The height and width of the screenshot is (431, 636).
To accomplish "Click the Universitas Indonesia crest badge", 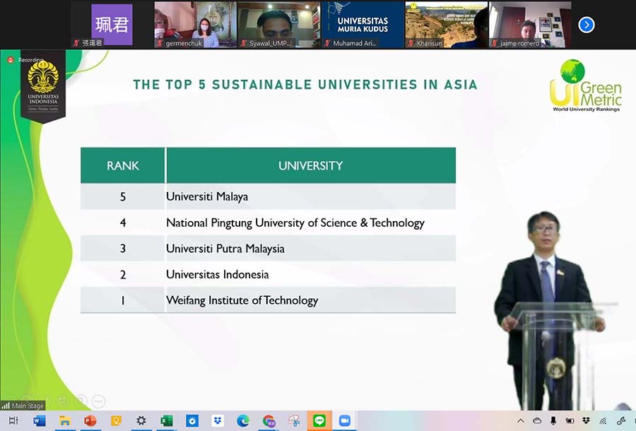I will coord(43,86).
